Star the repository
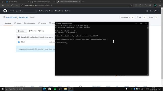 pyautogui.click(x=139, y=17)
